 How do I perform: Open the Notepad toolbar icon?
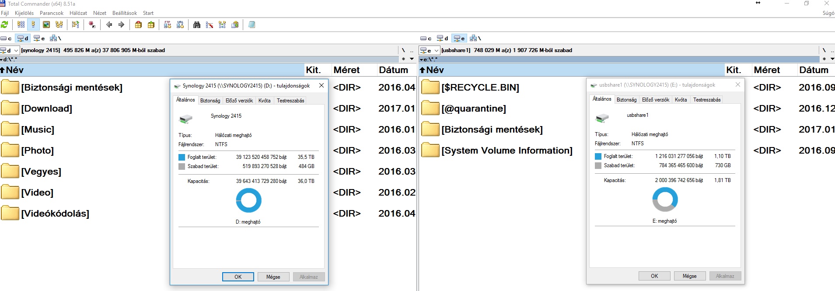[252, 25]
